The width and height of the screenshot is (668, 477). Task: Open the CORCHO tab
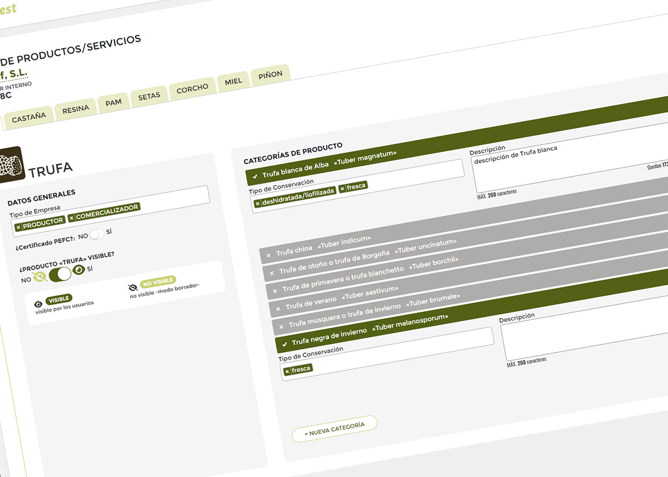pos(192,90)
